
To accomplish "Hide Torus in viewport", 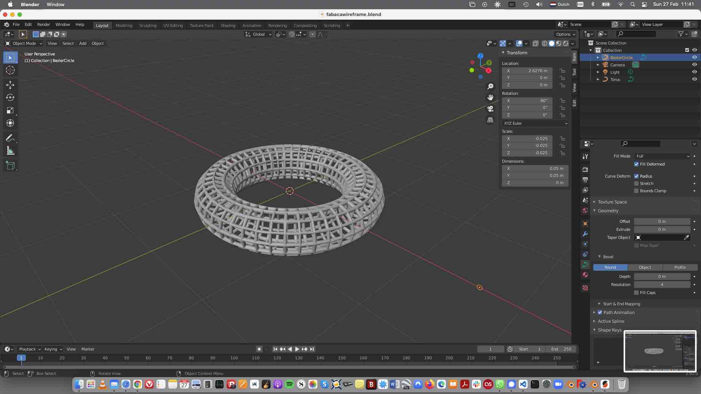I will tap(694, 79).
